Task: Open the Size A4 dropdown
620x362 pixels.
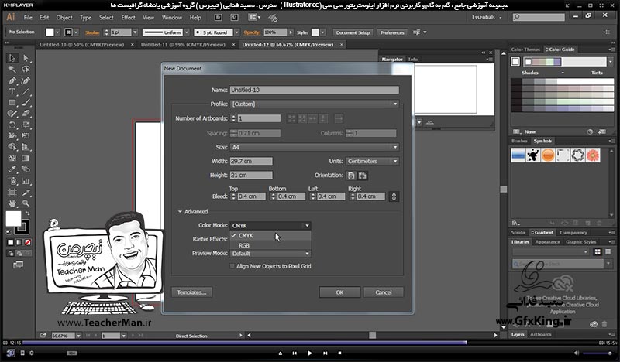Action: 315,147
